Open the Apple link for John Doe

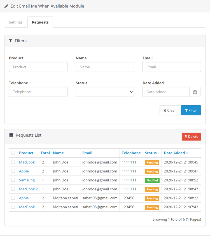coord(24,171)
